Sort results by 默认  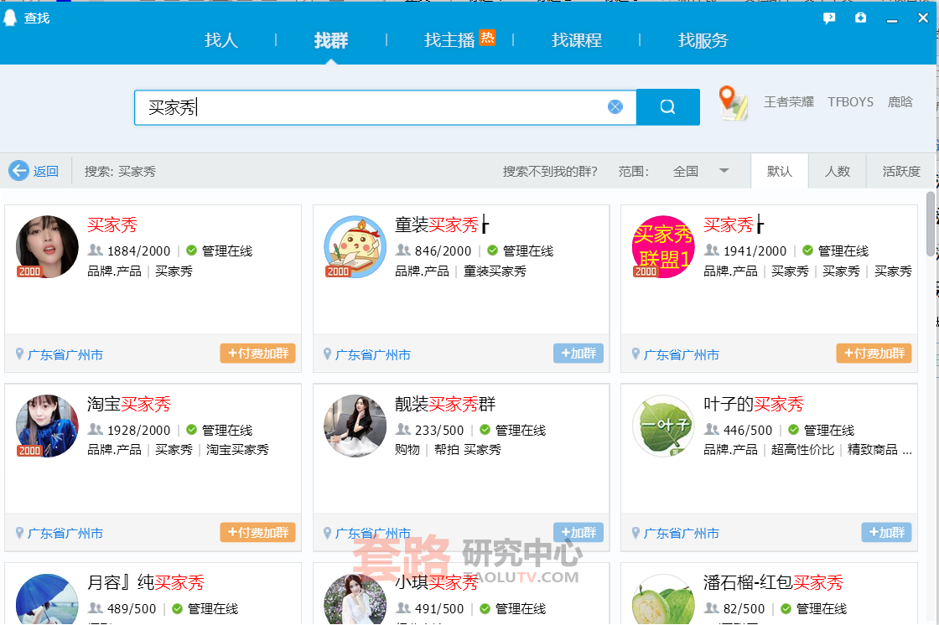[x=779, y=171]
